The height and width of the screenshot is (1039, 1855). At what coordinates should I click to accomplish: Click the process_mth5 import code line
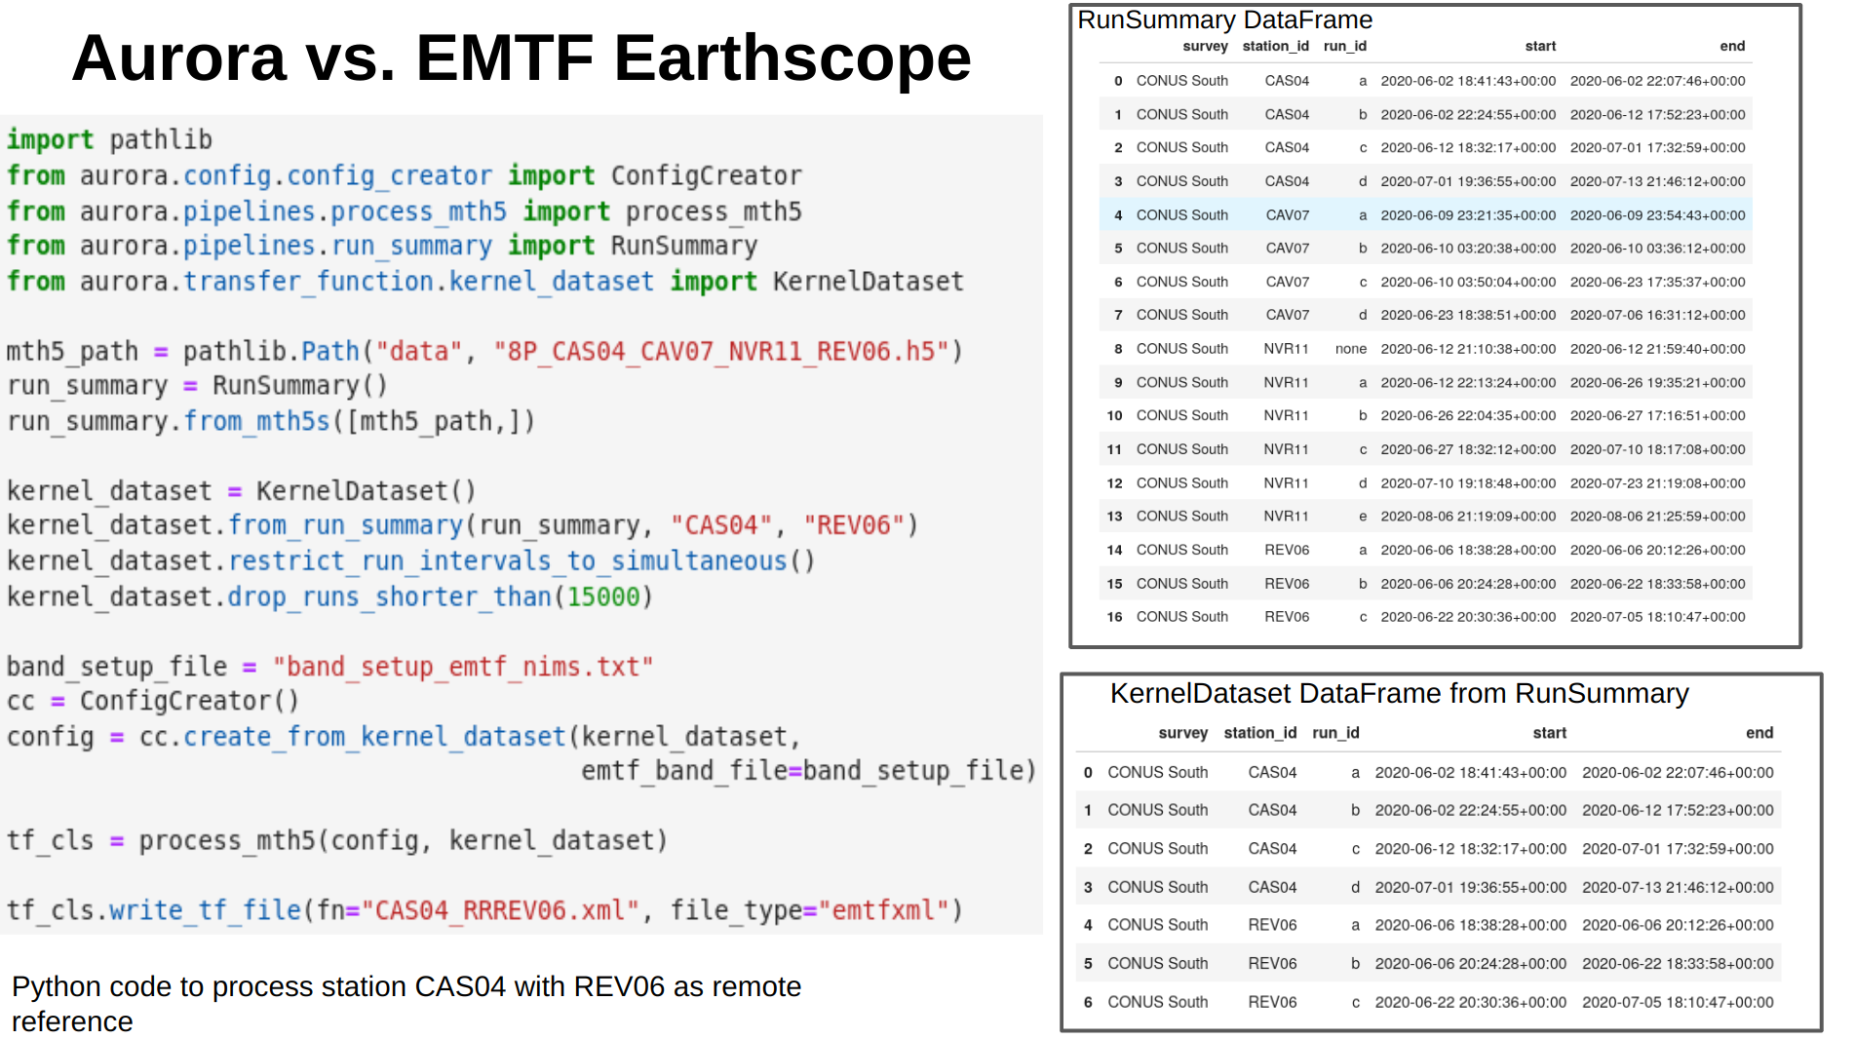[405, 212]
